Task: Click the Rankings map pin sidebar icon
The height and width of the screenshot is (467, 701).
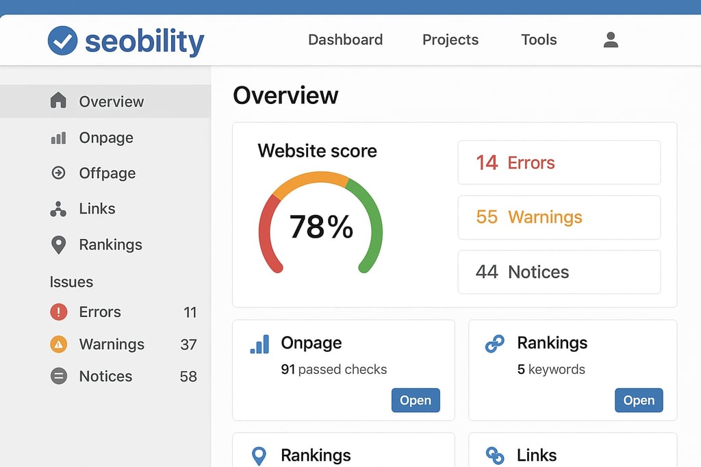Action: click(59, 244)
